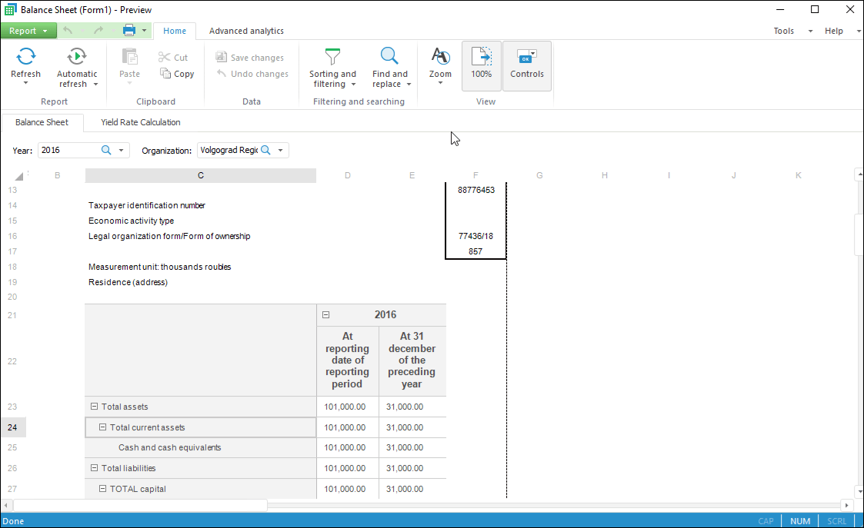Click the Copy icon in Clipboard group

tap(166, 74)
